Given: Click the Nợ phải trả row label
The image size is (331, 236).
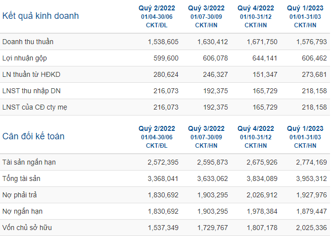Looking at the screenshot, I should (19, 195).
